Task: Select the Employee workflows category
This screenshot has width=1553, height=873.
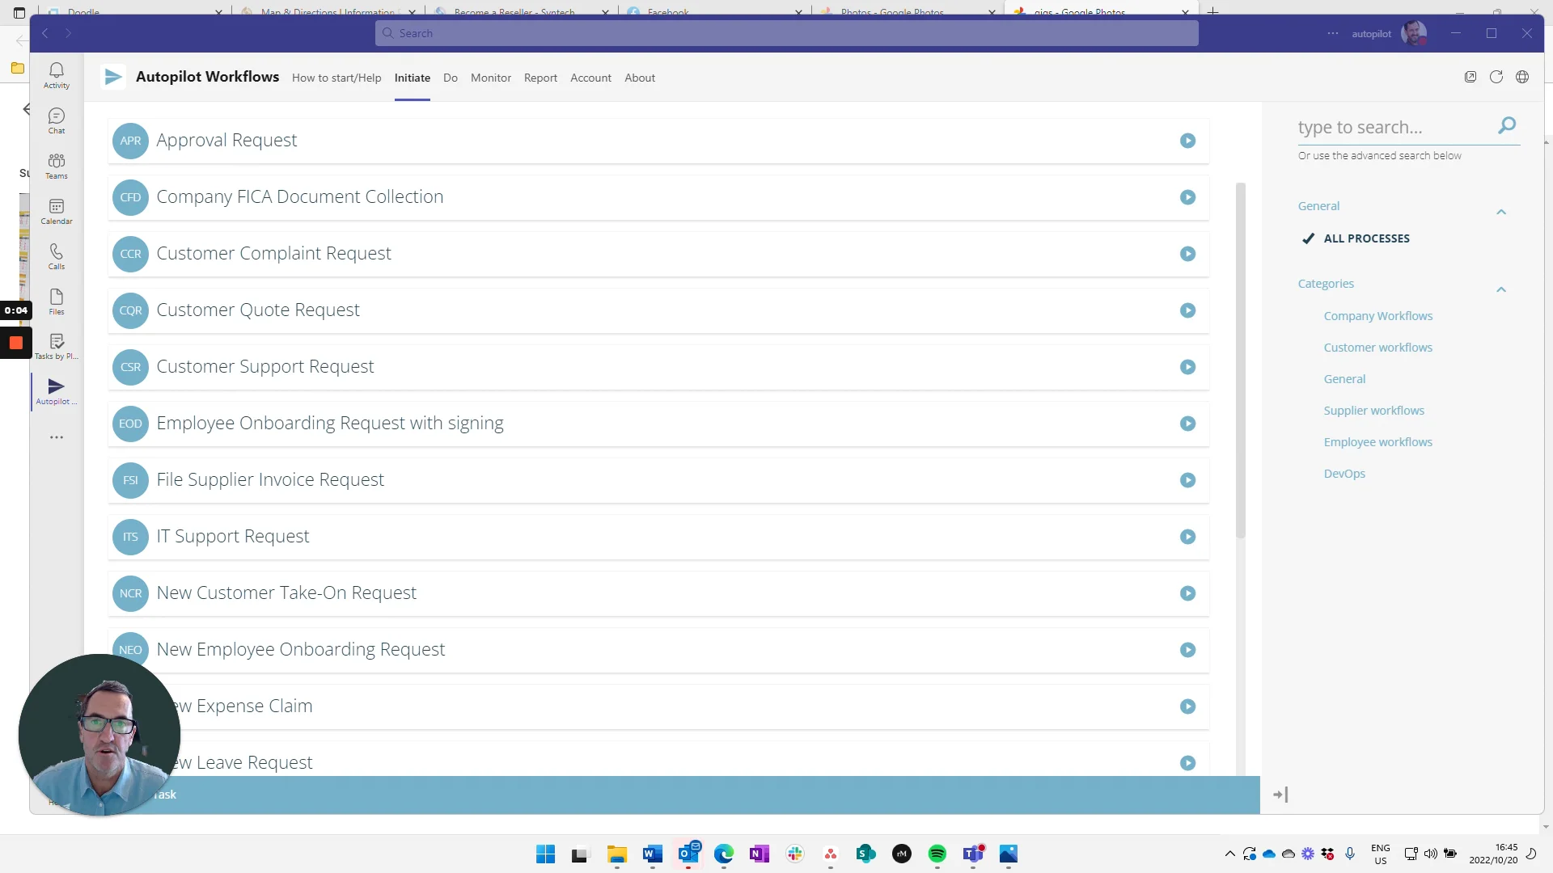Action: [1377, 441]
